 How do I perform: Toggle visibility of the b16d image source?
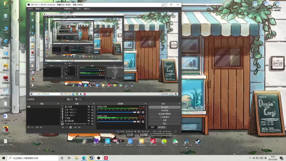tap(89, 124)
